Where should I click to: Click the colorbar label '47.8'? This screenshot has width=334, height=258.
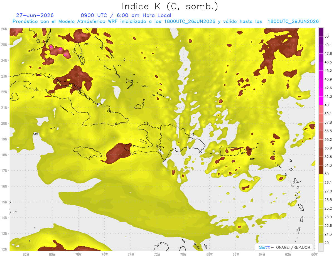pos(328,53)
